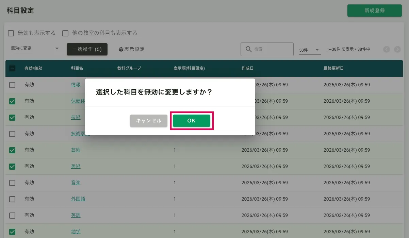Go to the previous page arrow
409x238 pixels.
click(387, 49)
